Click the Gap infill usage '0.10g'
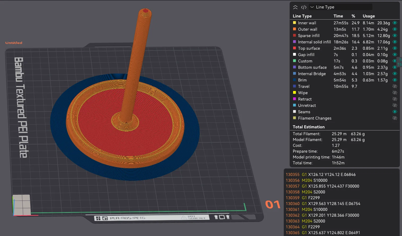402x236 pixels. pos(382,55)
